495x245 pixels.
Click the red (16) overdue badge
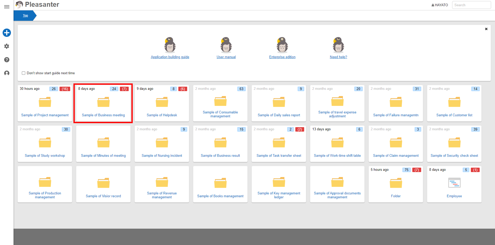(65, 89)
